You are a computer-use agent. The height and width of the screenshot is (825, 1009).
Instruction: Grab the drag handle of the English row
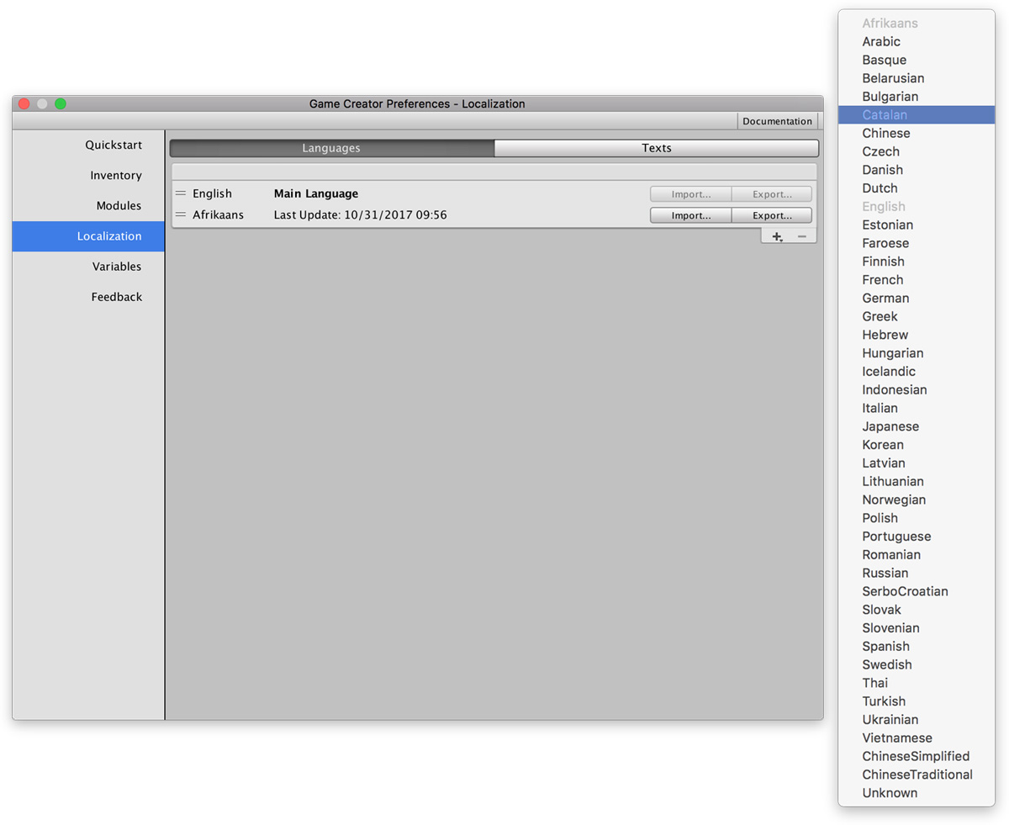point(181,193)
